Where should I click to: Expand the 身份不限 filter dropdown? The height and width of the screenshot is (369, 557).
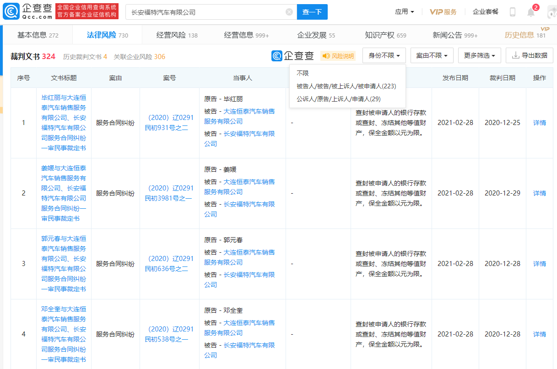(384, 55)
